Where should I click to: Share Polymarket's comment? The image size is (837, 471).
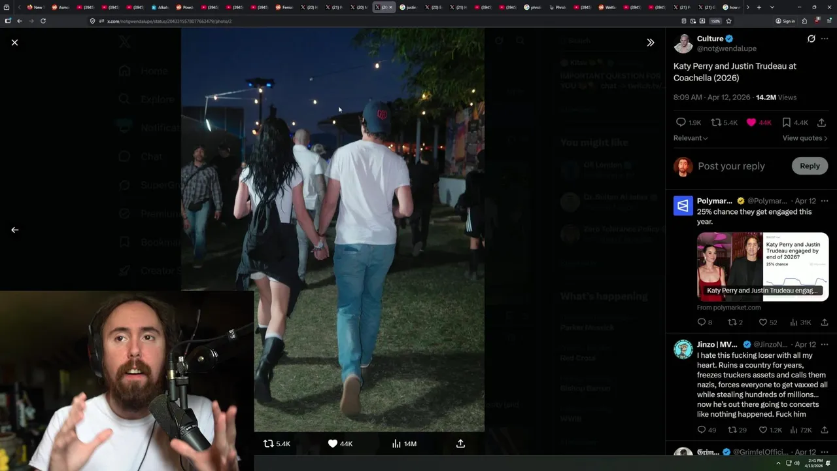click(x=824, y=322)
